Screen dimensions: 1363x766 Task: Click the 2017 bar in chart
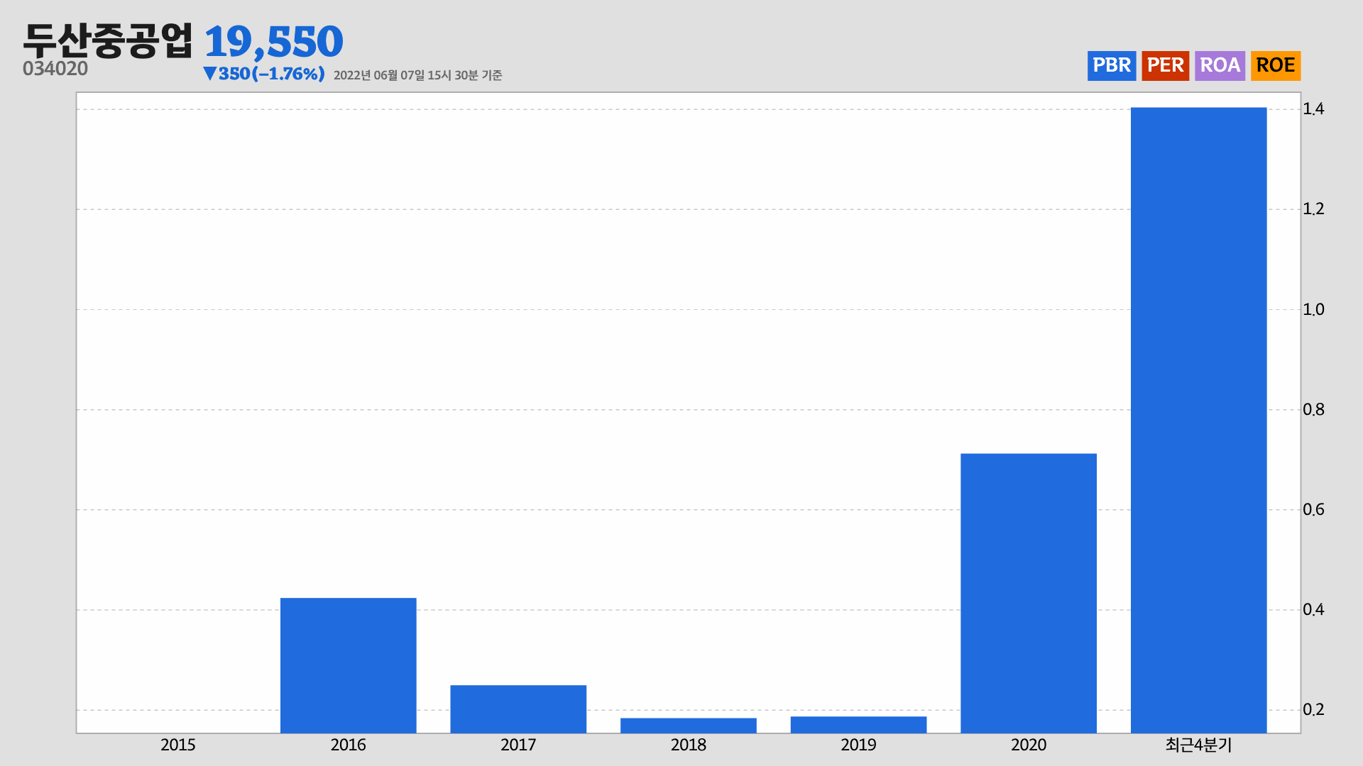[x=518, y=709]
